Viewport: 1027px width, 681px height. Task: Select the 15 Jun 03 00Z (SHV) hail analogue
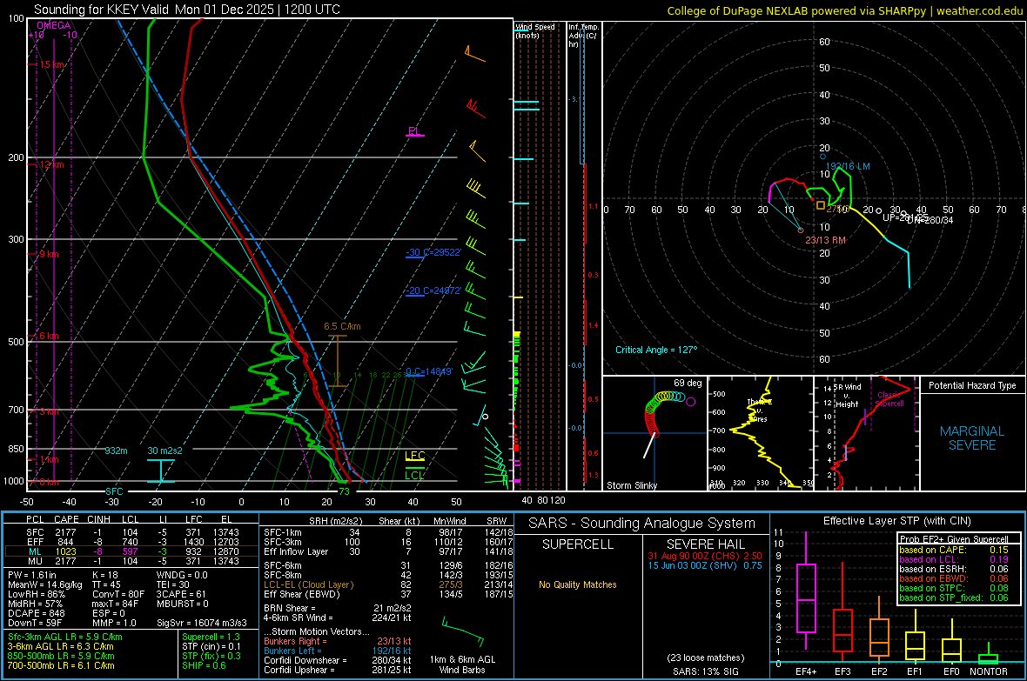(705, 565)
